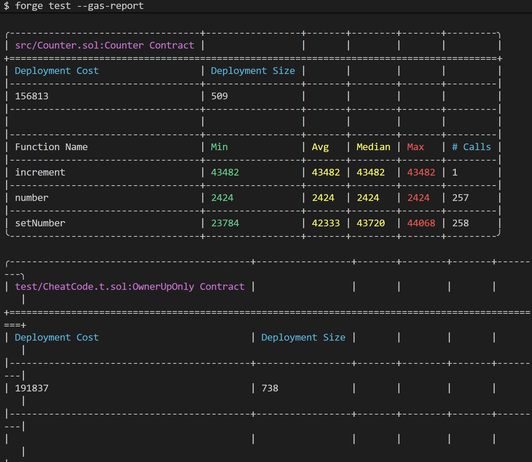Click setNumber average gas value 42333
This screenshot has height=462, width=532.
326,223
